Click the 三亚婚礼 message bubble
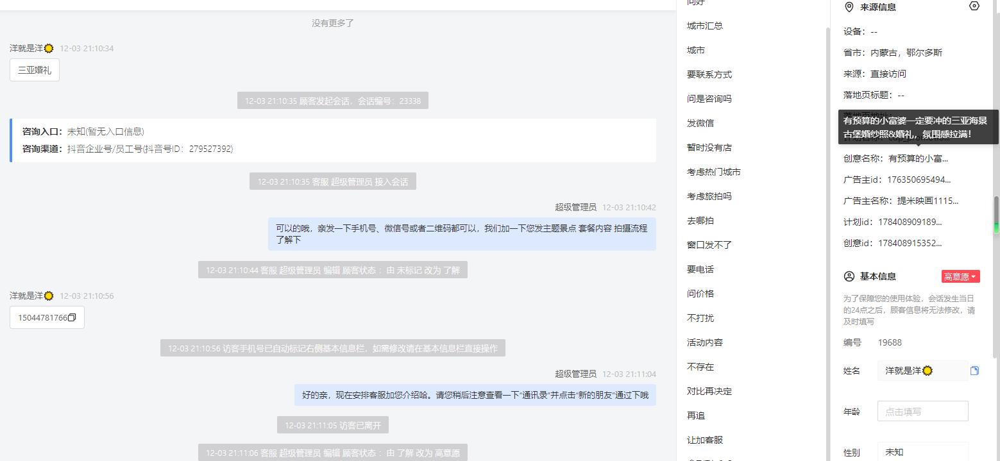Viewport: 1000px width, 461px height. pyautogui.click(x=35, y=70)
